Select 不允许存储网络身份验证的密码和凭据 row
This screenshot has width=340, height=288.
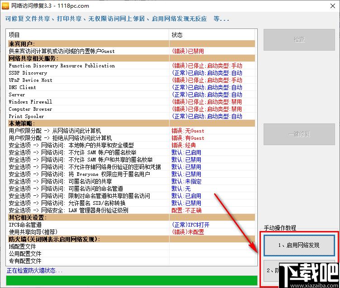132,167
